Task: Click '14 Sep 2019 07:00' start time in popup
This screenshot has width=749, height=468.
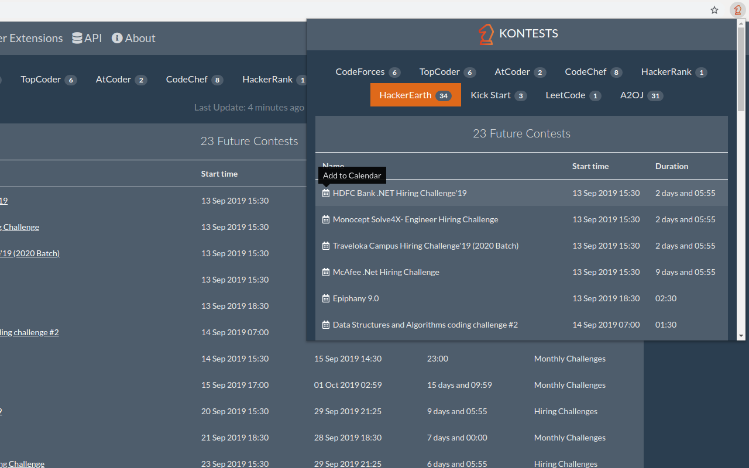Action: (x=606, y=325)
